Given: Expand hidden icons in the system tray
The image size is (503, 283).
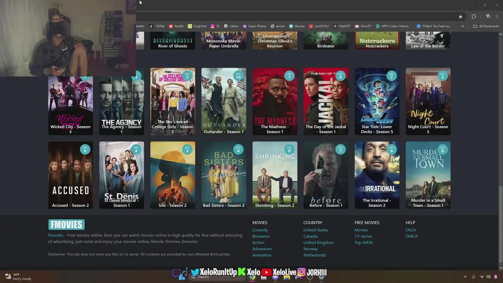Looking at the screenshot, I should click(x=465, y=276).
